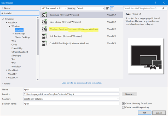Screen dimensions: 168x116
Task: Click the Unit Test App template icon
Action: click(x=44, y=36)
